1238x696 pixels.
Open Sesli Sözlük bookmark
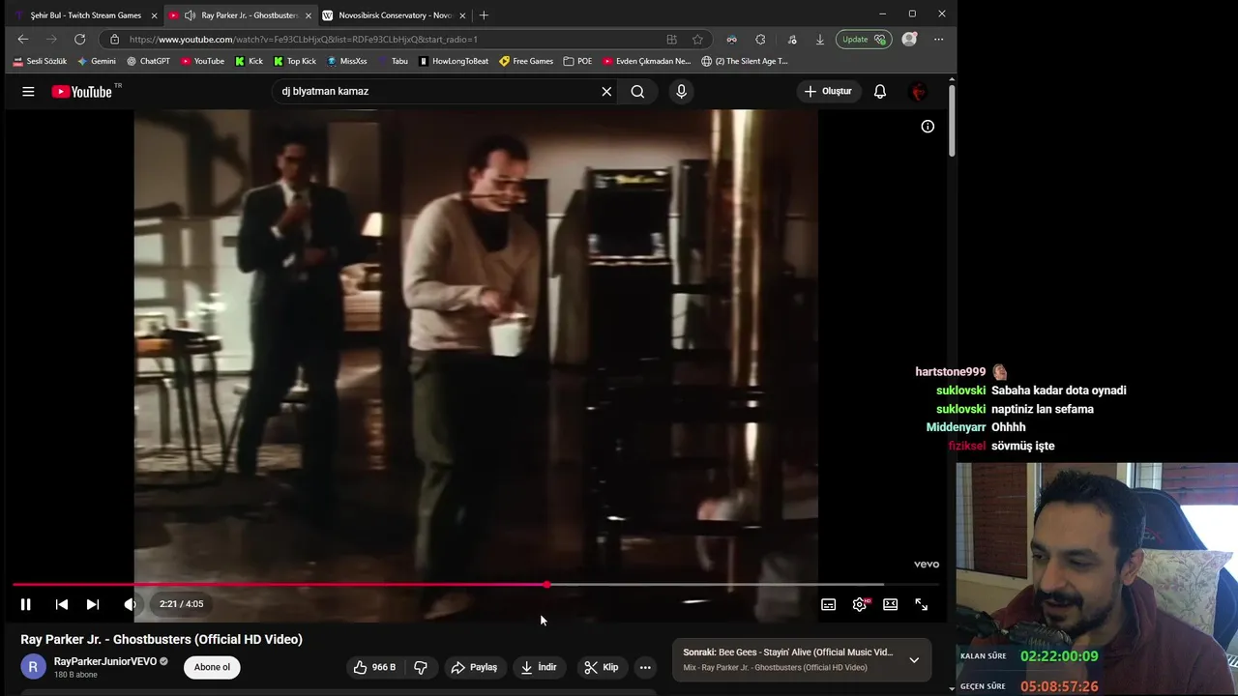40,61
